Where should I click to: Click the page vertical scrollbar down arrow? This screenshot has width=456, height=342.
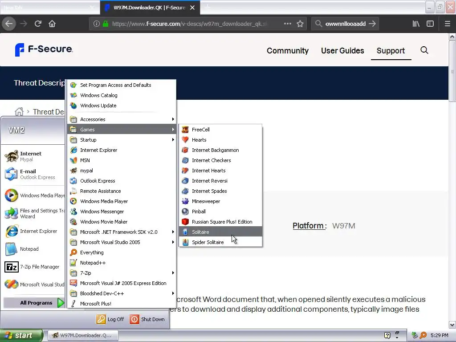[452, 325]
